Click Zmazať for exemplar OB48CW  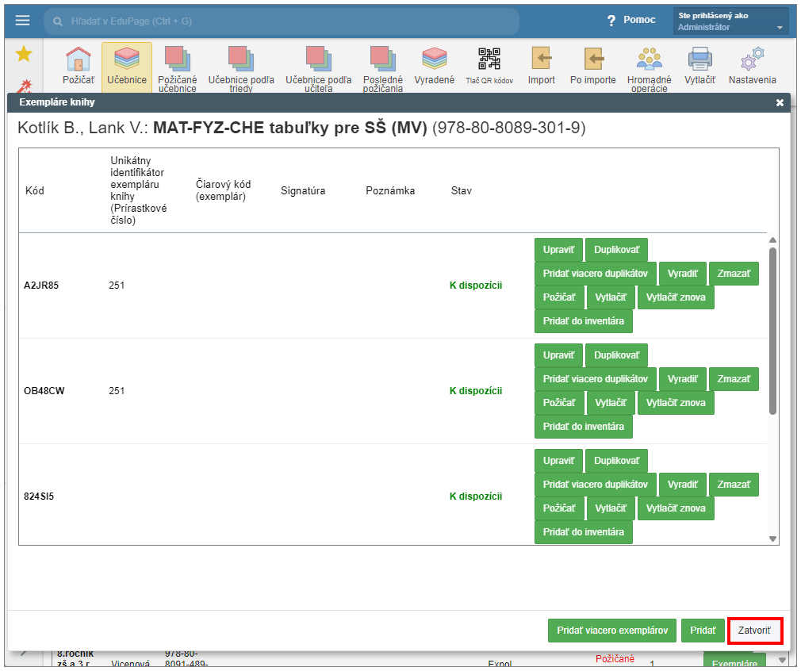pos(733,379)
